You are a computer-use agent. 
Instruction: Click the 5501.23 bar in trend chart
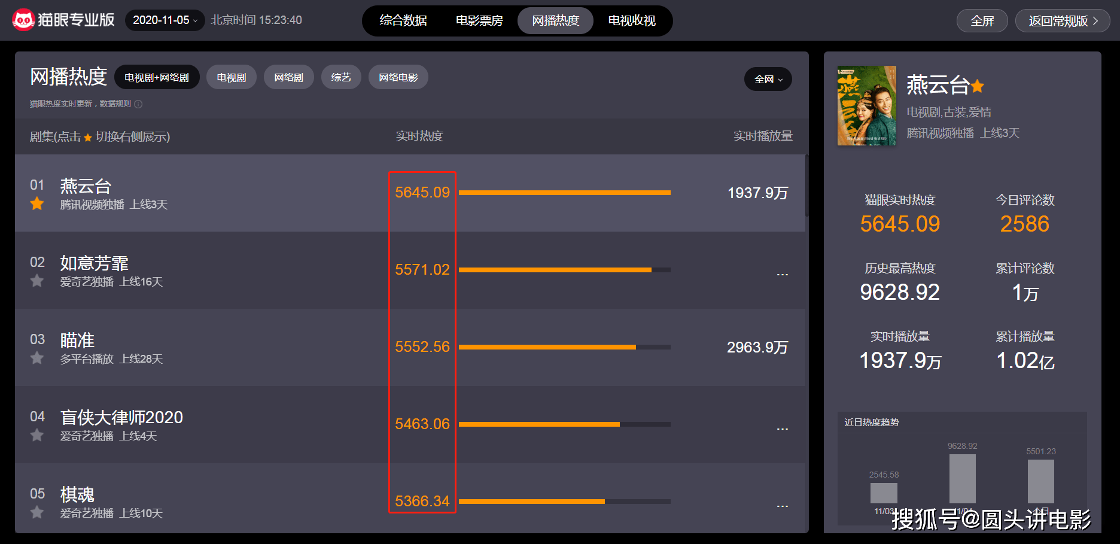point(1041,482)
